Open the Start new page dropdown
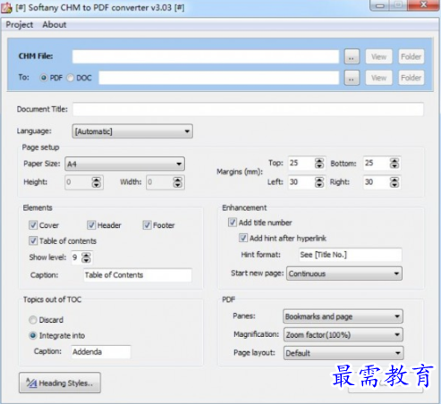Viewport: 441px width, 404px height. pyautogui.click(x=344, y=274)
